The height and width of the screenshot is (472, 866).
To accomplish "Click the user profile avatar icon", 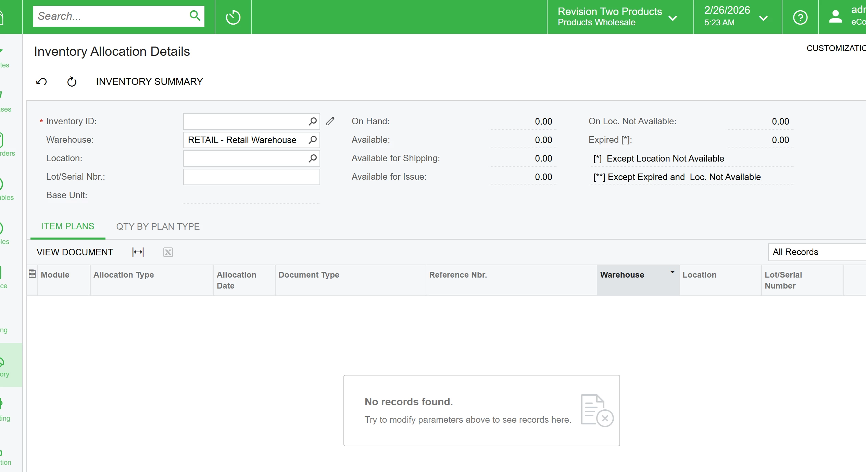I will click(x=835, y=17).
